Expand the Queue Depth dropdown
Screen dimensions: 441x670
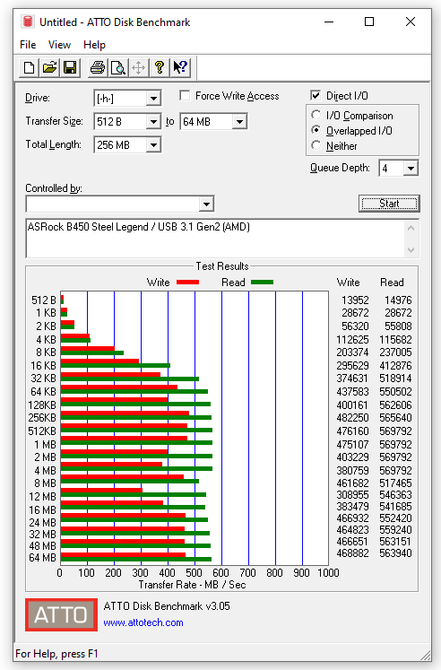pyautogui.click(x=411, y=169)
